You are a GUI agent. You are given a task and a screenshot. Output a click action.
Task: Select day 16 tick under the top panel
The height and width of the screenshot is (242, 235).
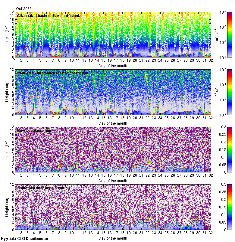110,60
